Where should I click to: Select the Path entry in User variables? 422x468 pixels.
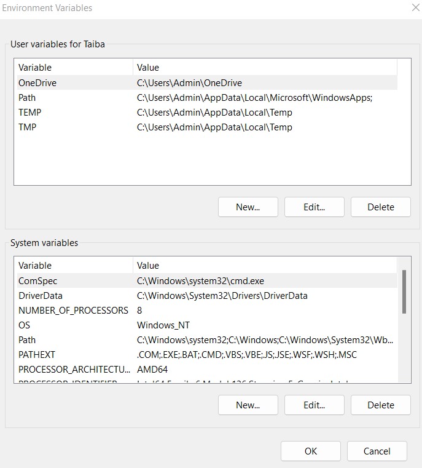pos(27,98)
